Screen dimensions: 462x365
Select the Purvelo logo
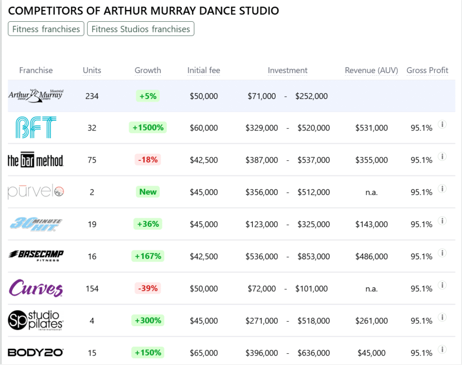click(x=36, y=192)
